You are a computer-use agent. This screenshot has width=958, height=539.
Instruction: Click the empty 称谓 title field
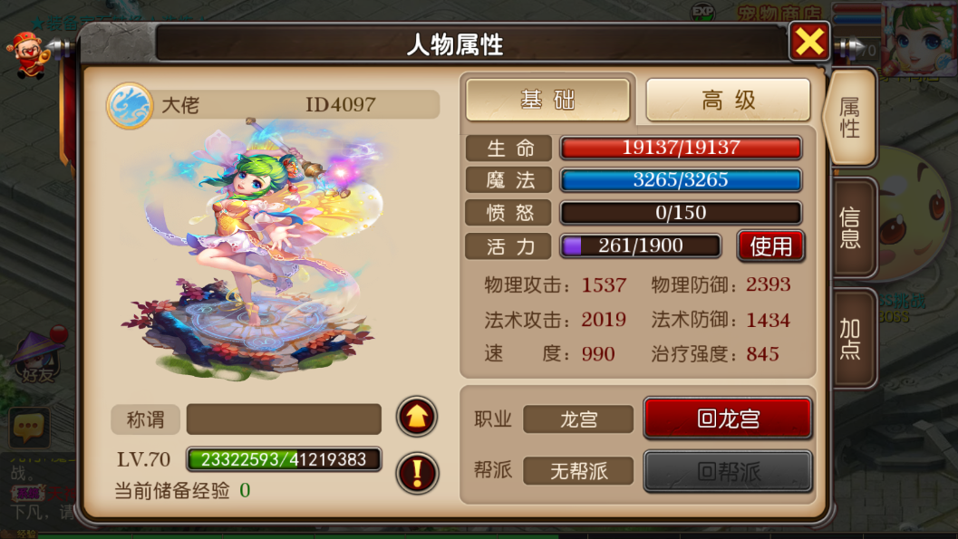[x=284, y=419]
